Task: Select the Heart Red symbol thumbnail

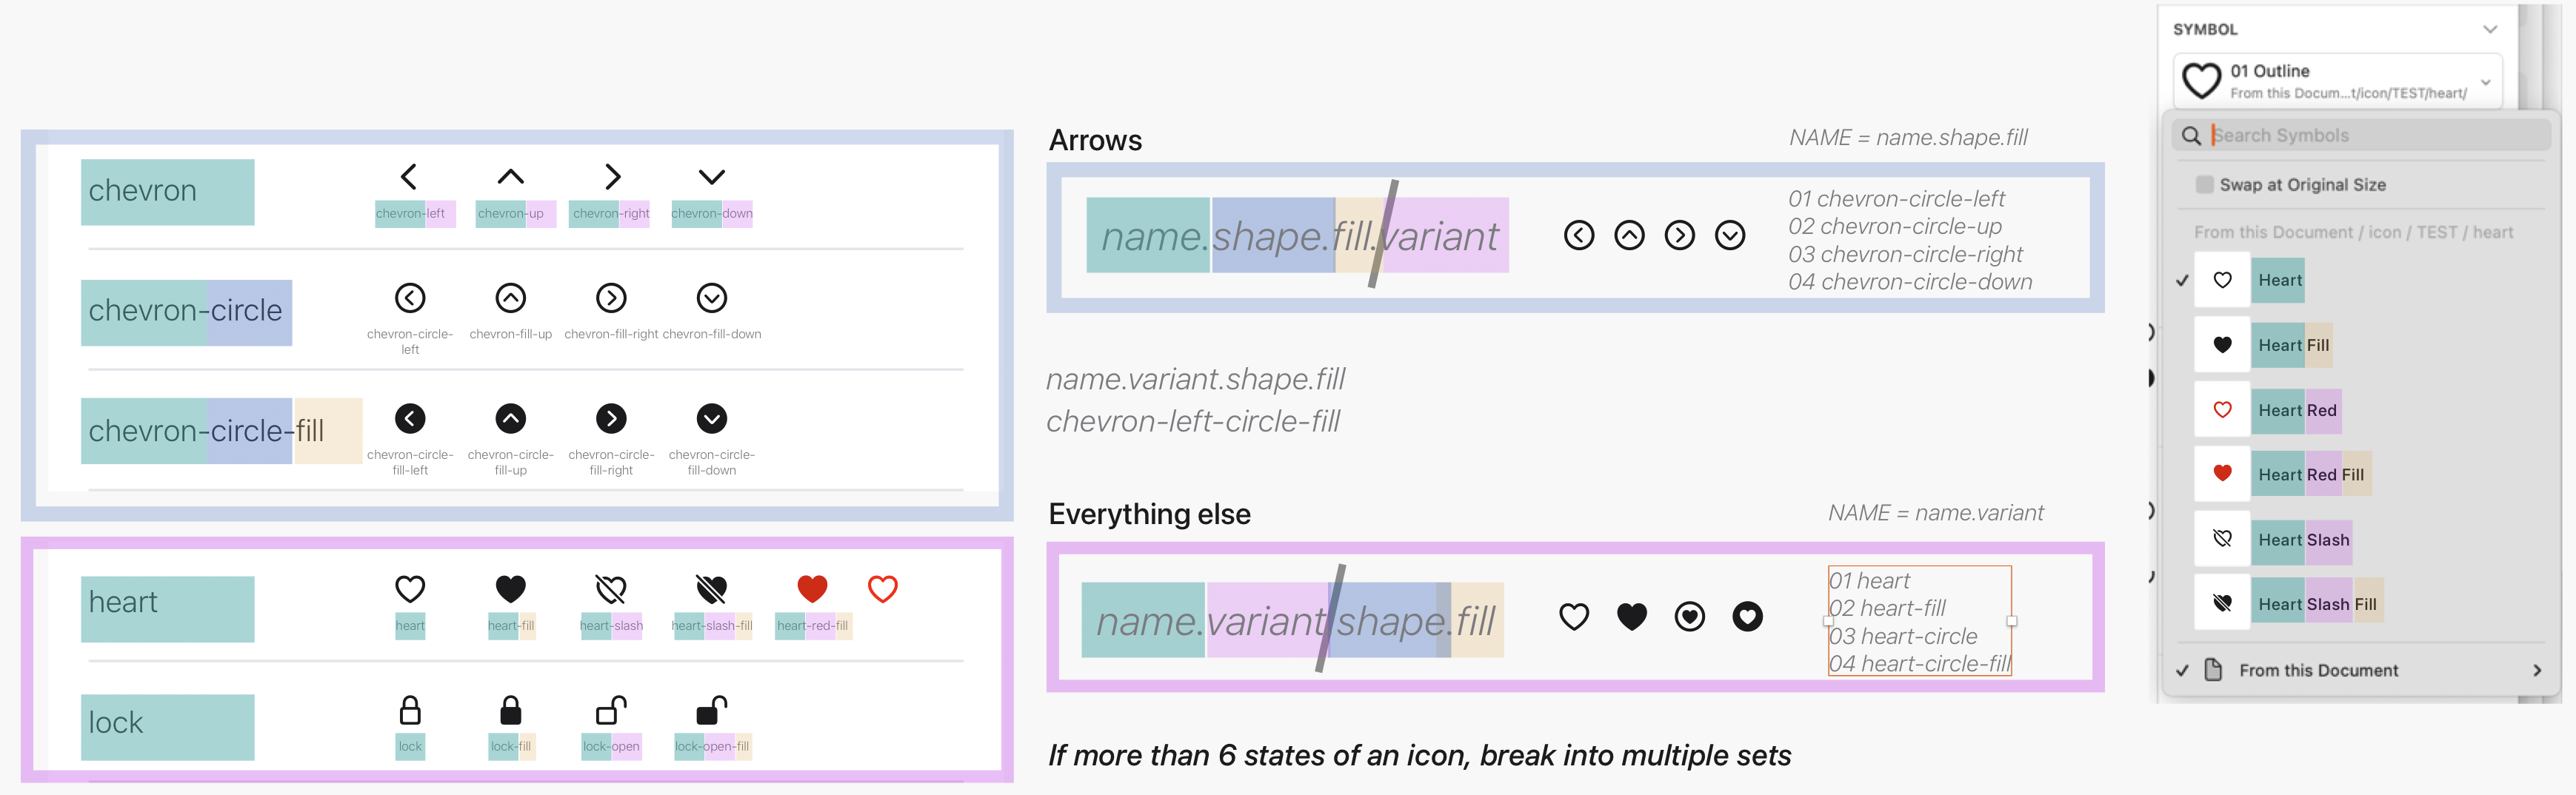Action: 2222,410
